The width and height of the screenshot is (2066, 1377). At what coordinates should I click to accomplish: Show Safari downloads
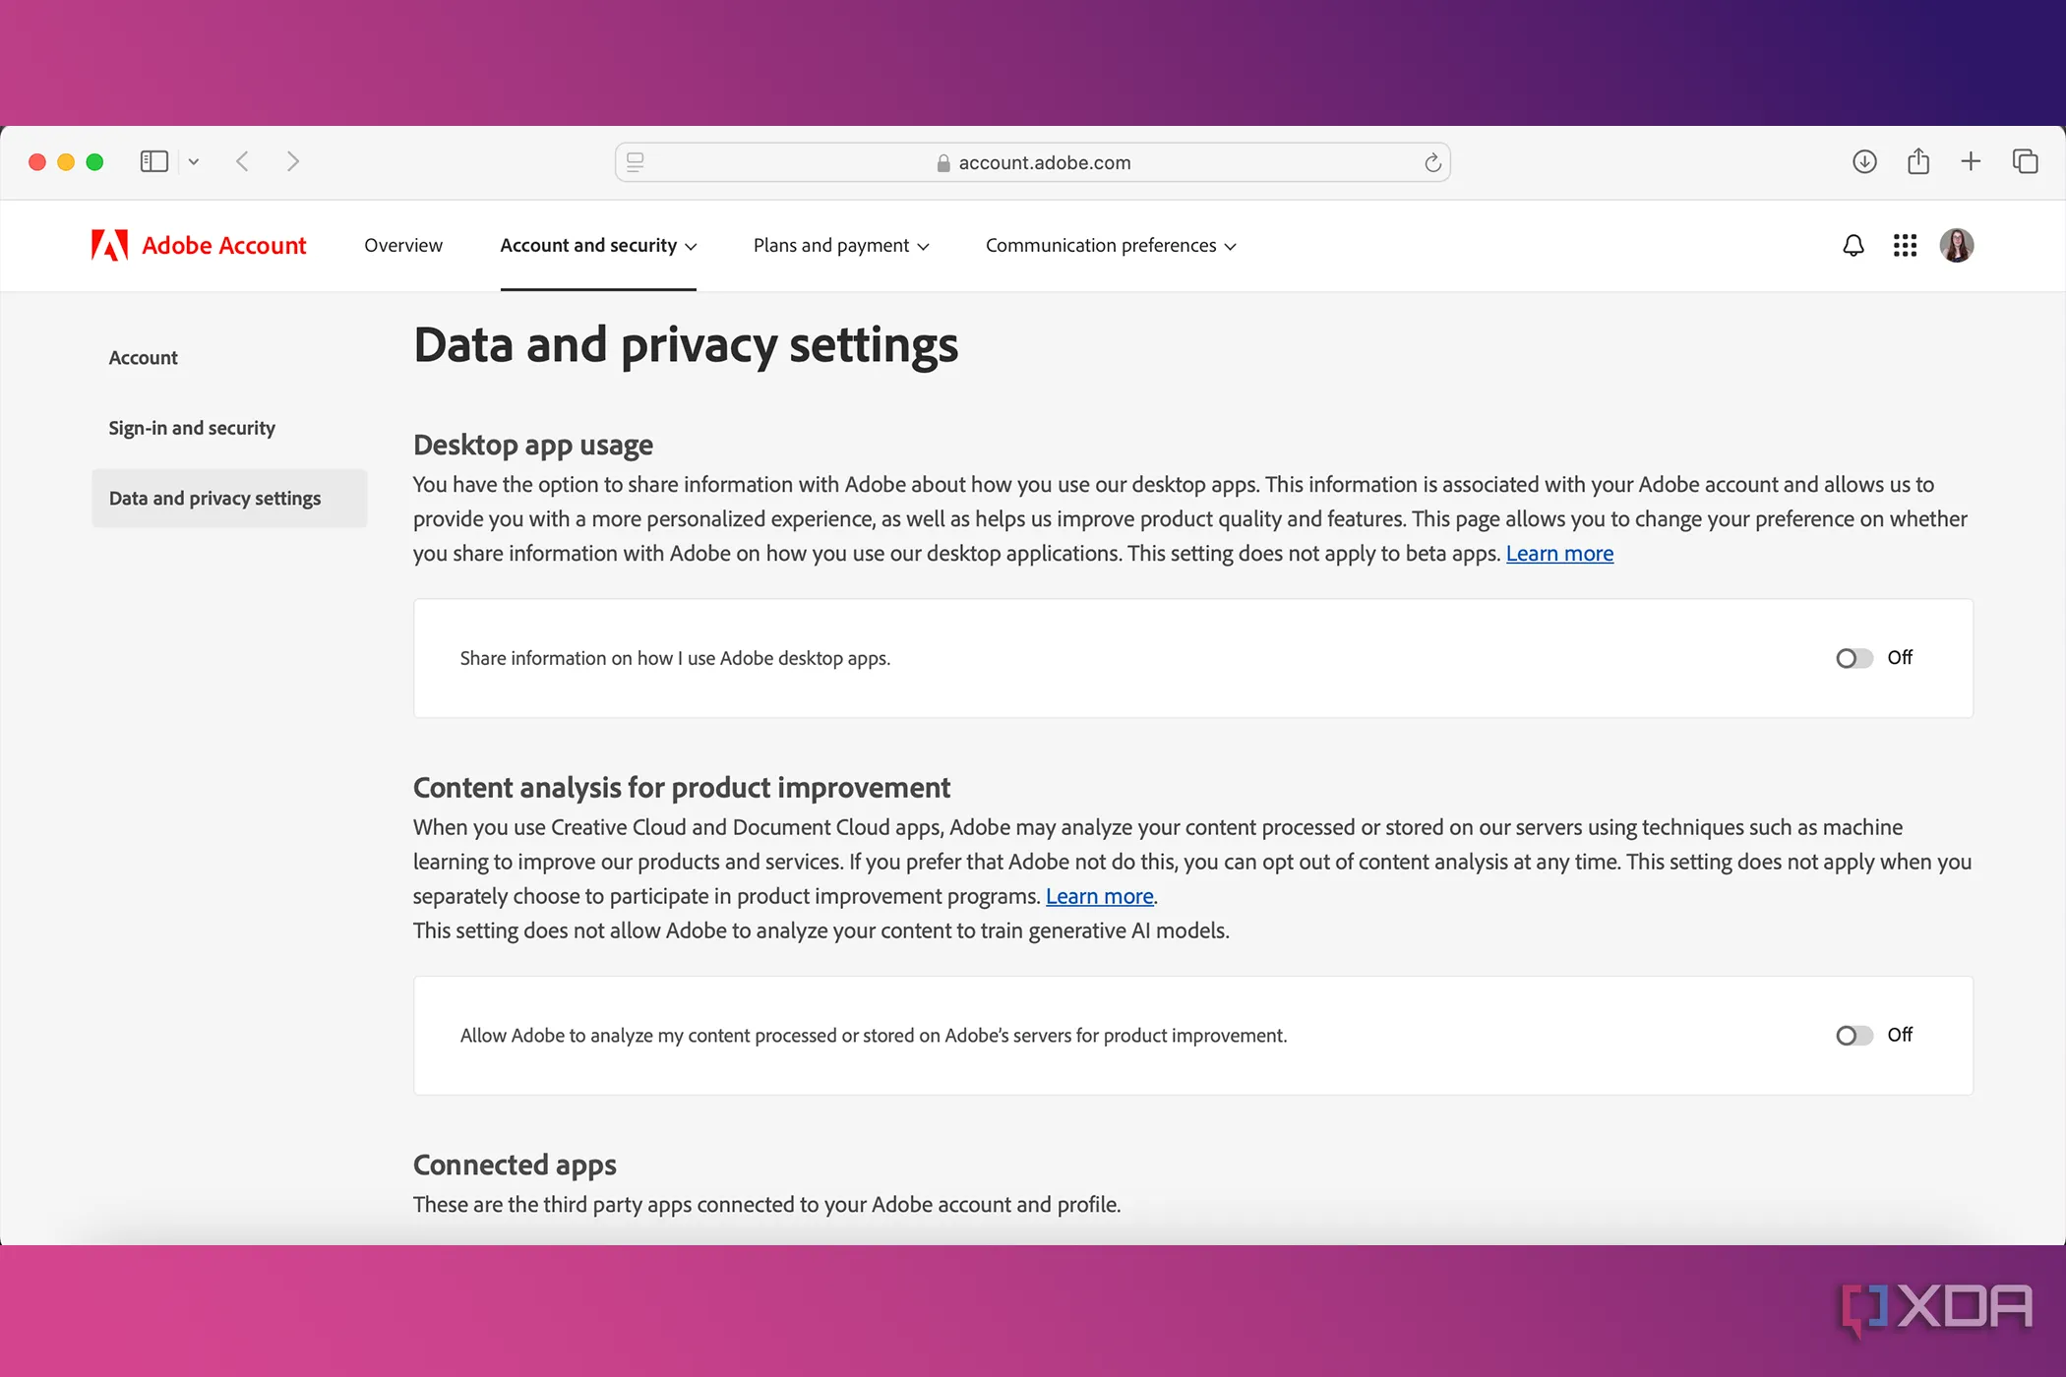click(1864, 161)
